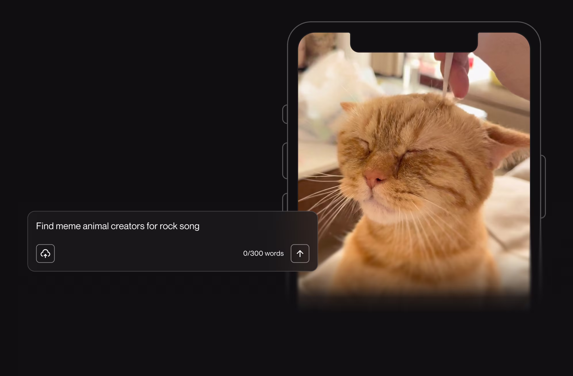Click the cat video in phone mockup

pyautogui.click(x=414, y=172)
